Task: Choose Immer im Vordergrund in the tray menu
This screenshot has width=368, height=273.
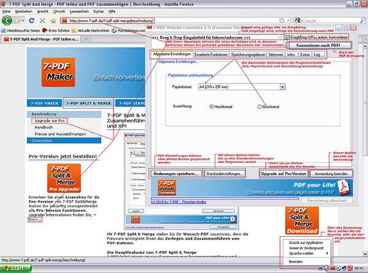Action: click(x=306, y=248)
